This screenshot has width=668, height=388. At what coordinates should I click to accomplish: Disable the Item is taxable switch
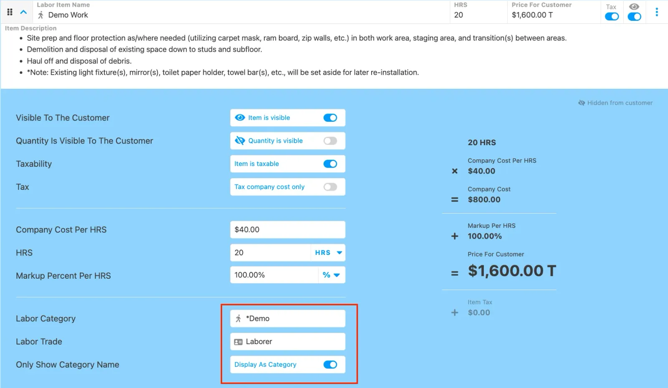[330, 164]
